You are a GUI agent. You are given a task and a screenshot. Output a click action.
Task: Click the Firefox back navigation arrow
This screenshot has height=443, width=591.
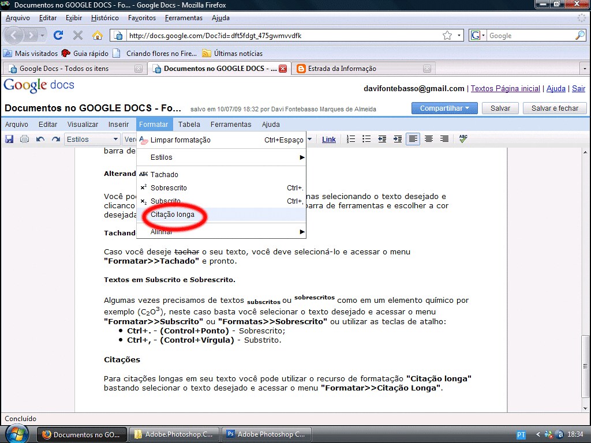[x=14, y=35]
